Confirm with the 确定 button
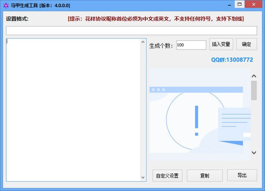Screen dimensions: 265x191 pyautogui.click(x=246, y=45)
